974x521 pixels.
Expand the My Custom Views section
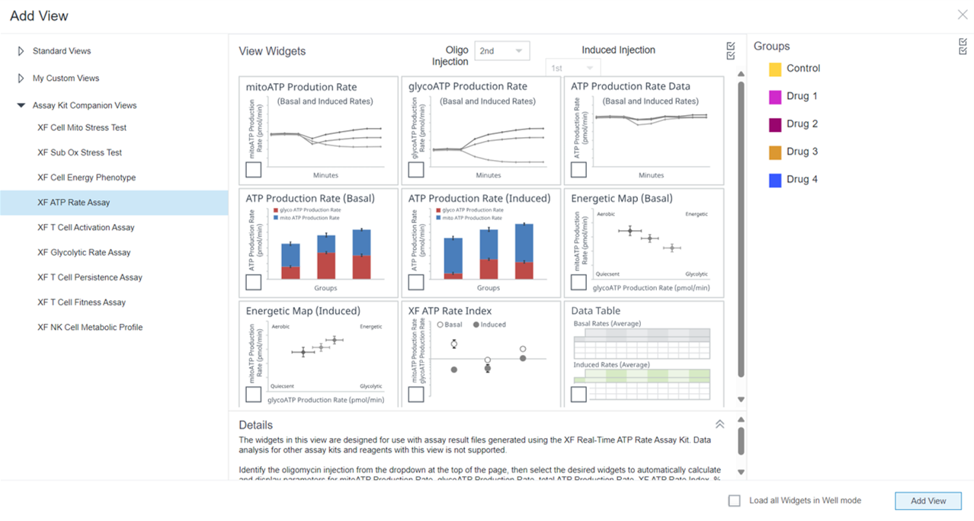click(x=19, y=78)
